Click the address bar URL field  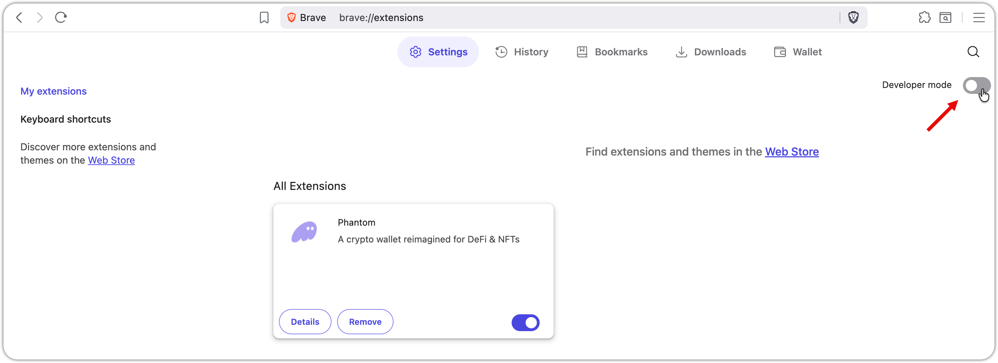click(542, 18)
